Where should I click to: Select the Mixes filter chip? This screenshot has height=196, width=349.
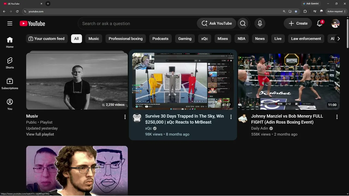223,39
